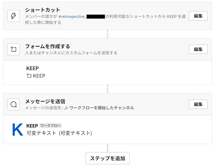Image resolution: width=216 pixels, height=168 pixels.
Task: Click the KEEP sender name in message preview
Action: (32, 126)
